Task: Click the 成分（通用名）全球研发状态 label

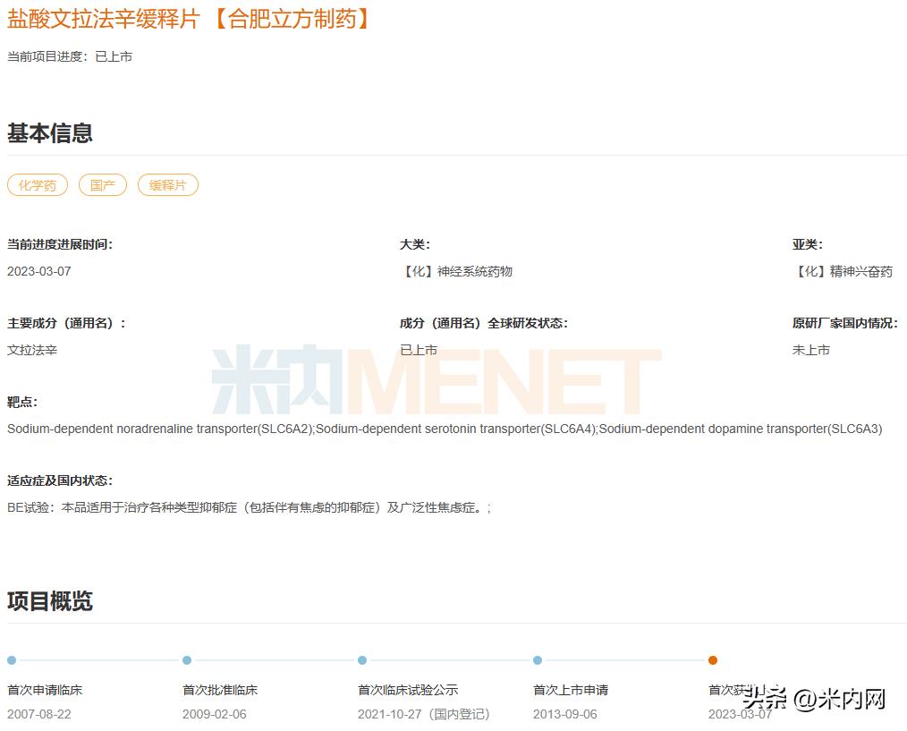Action: point(484,324)
